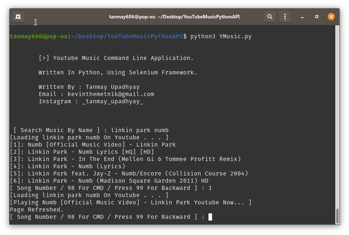Click result [4] Numb (Lyrics)
Viewport: 349px width, 235px height.
(68, 166)
